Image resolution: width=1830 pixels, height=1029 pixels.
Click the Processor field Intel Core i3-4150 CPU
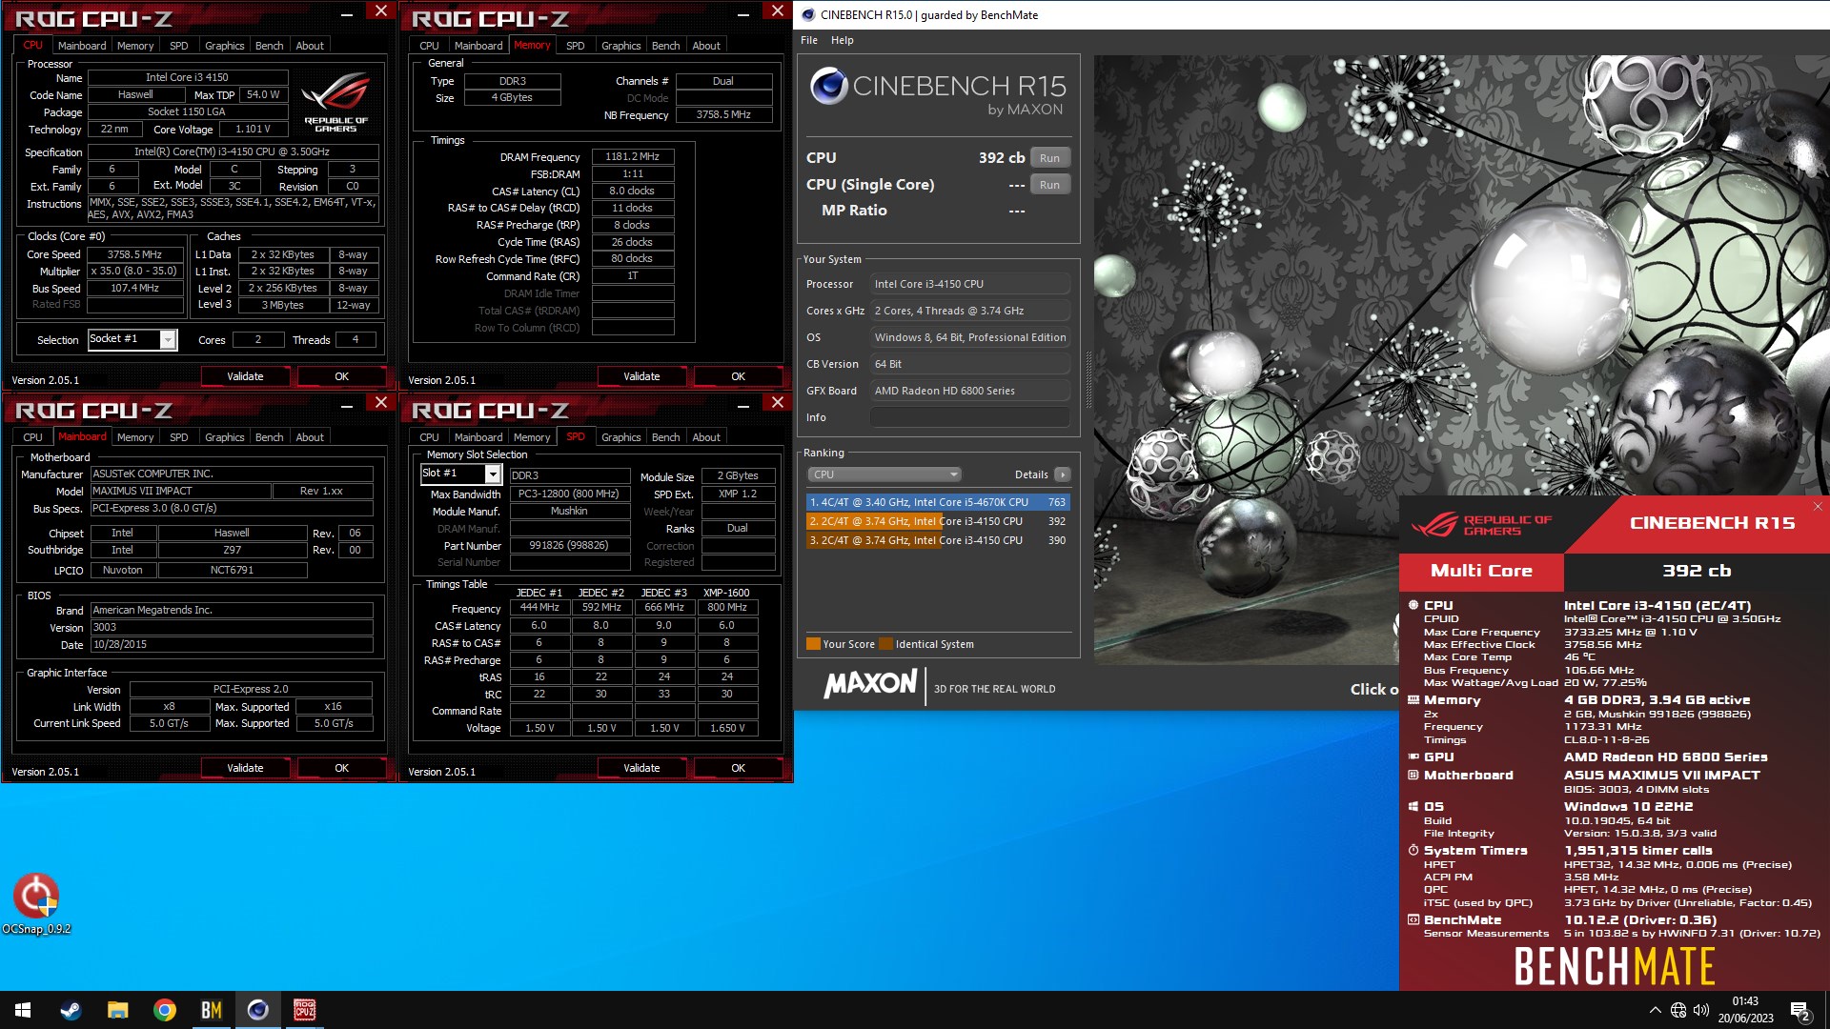(x=969, y=284)
